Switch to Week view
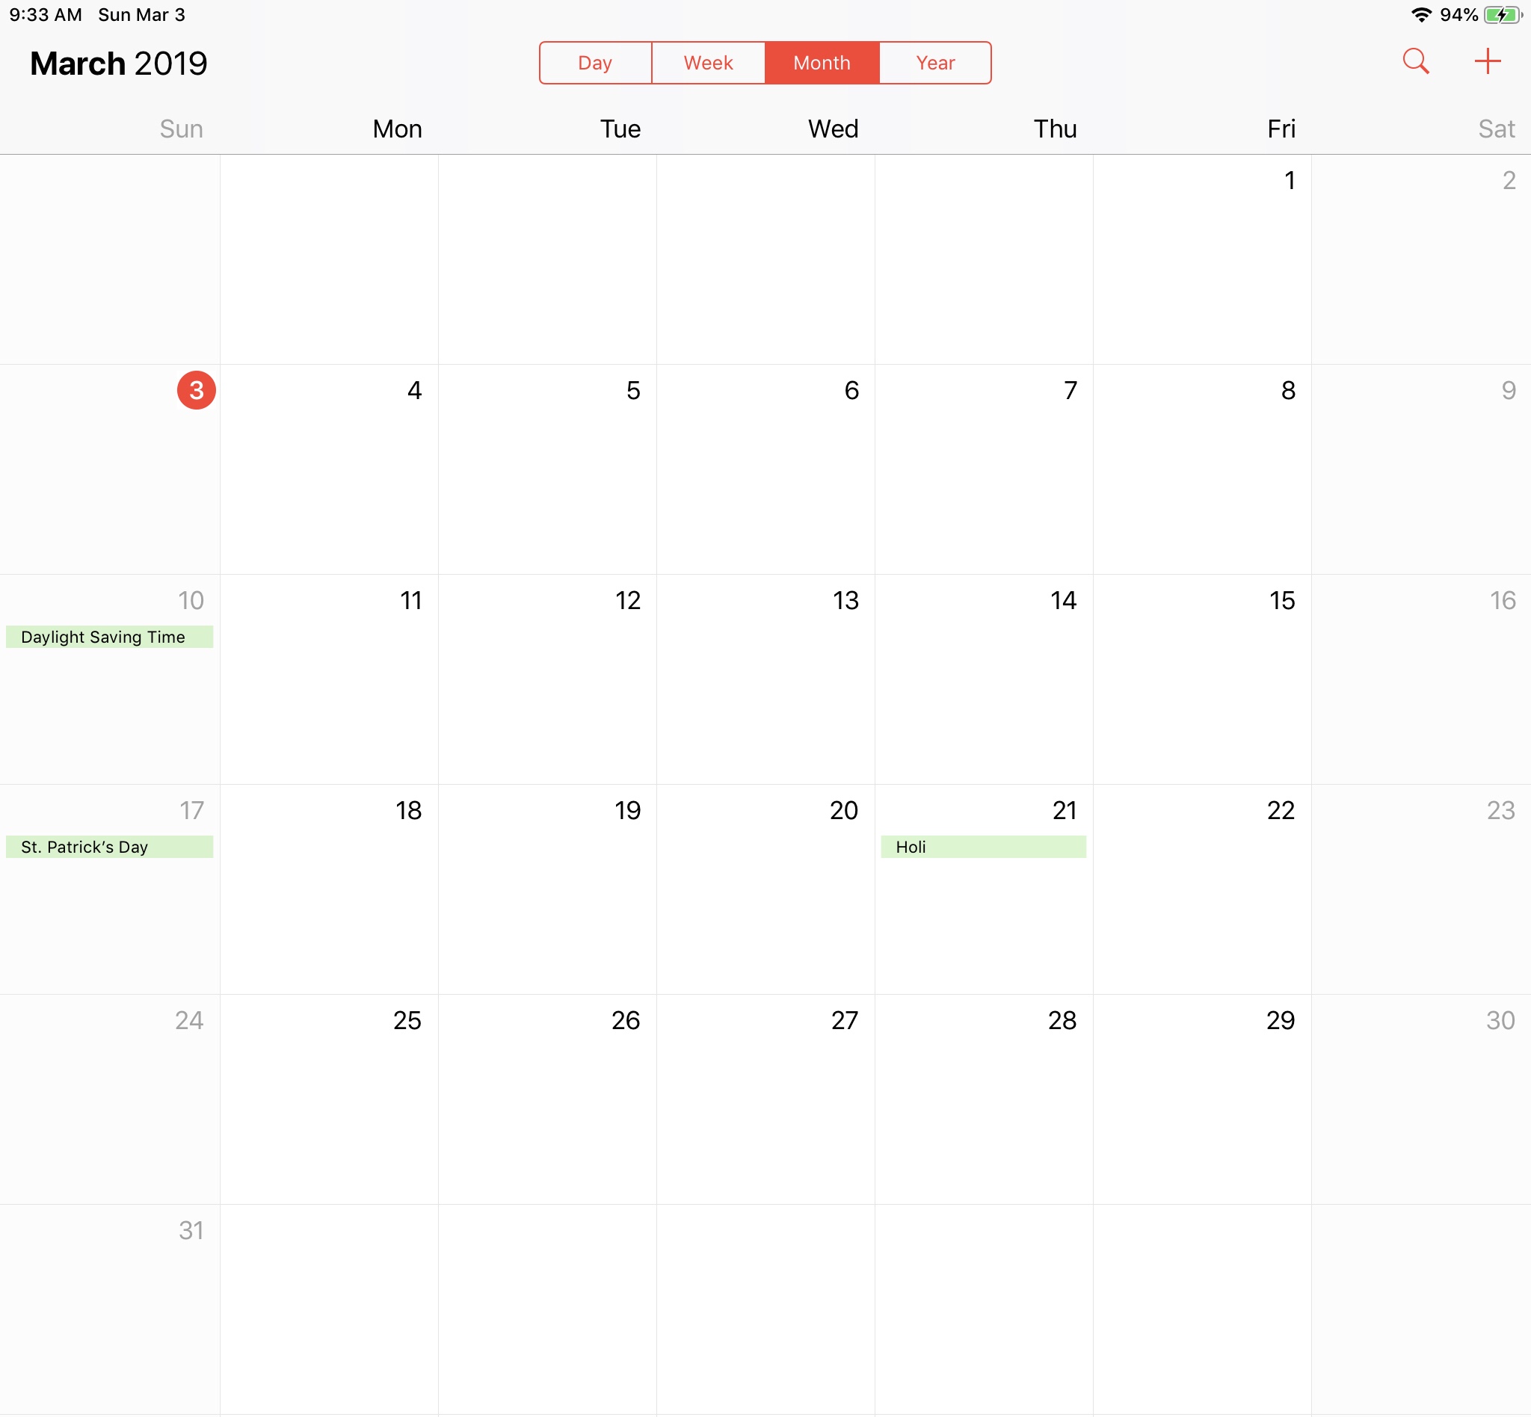This screenshot has width=1531, height=1417. (x=708, y=63)
